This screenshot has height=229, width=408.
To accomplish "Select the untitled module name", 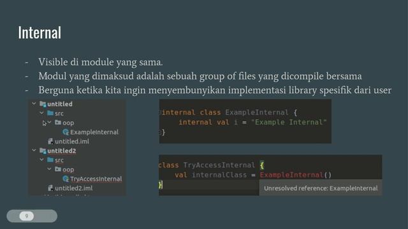I will [60, 104].
